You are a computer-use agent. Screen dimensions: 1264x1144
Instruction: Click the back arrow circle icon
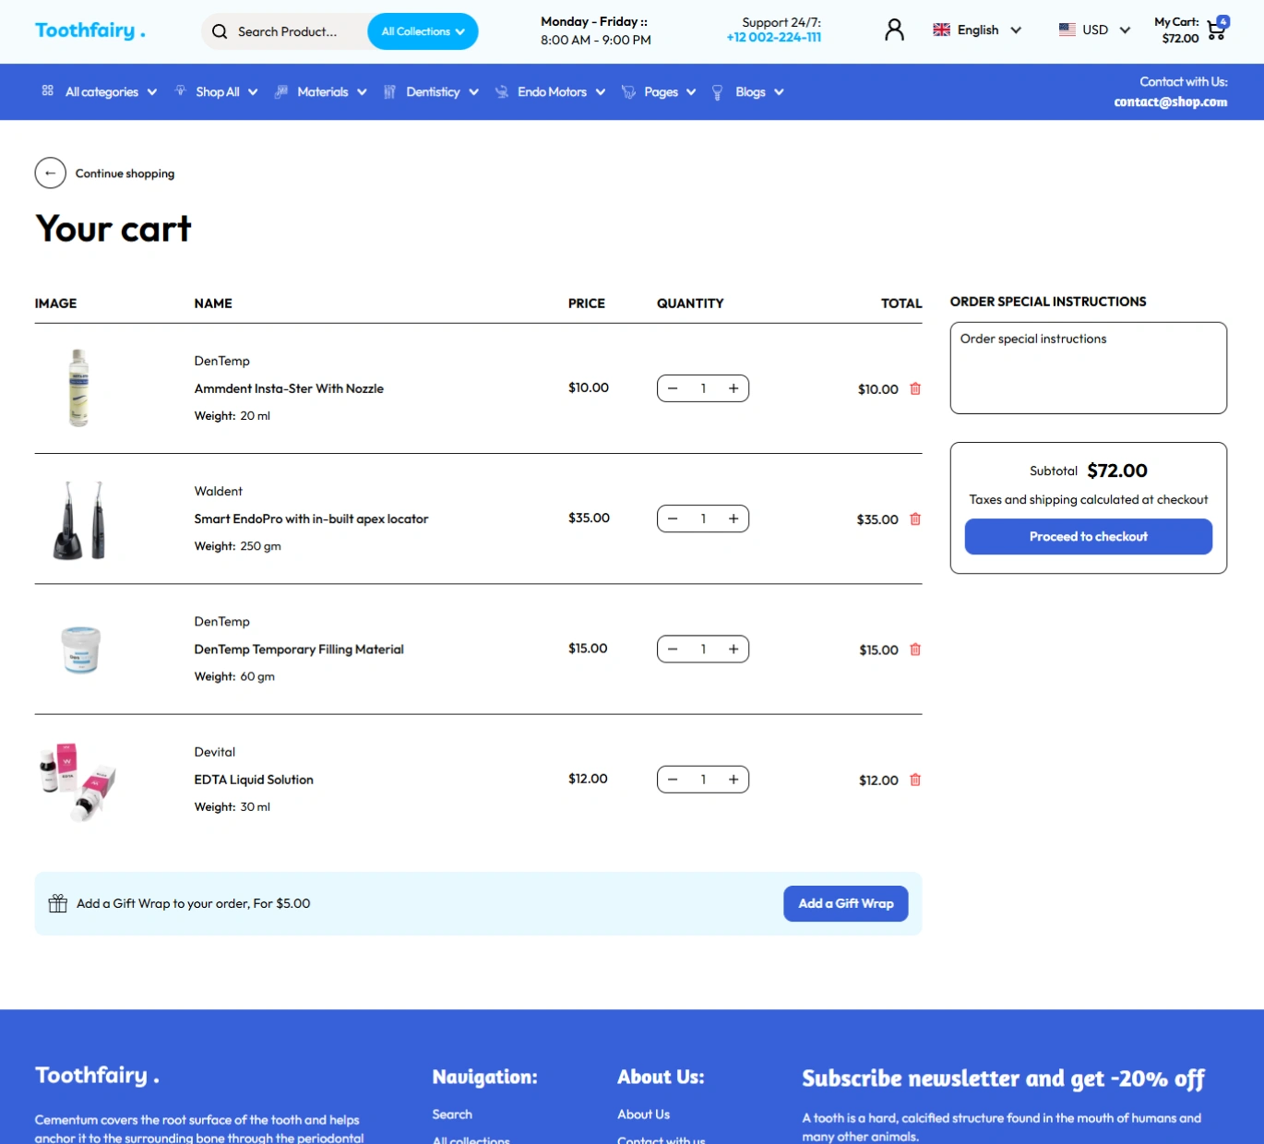pyautogui.click(x=50, y=173)
